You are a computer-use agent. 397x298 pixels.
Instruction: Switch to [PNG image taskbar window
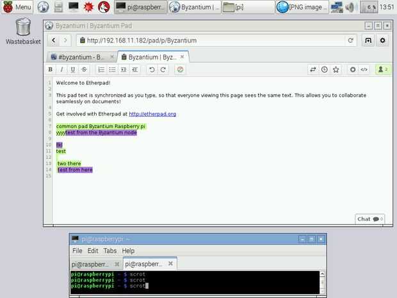pos(302,7)
